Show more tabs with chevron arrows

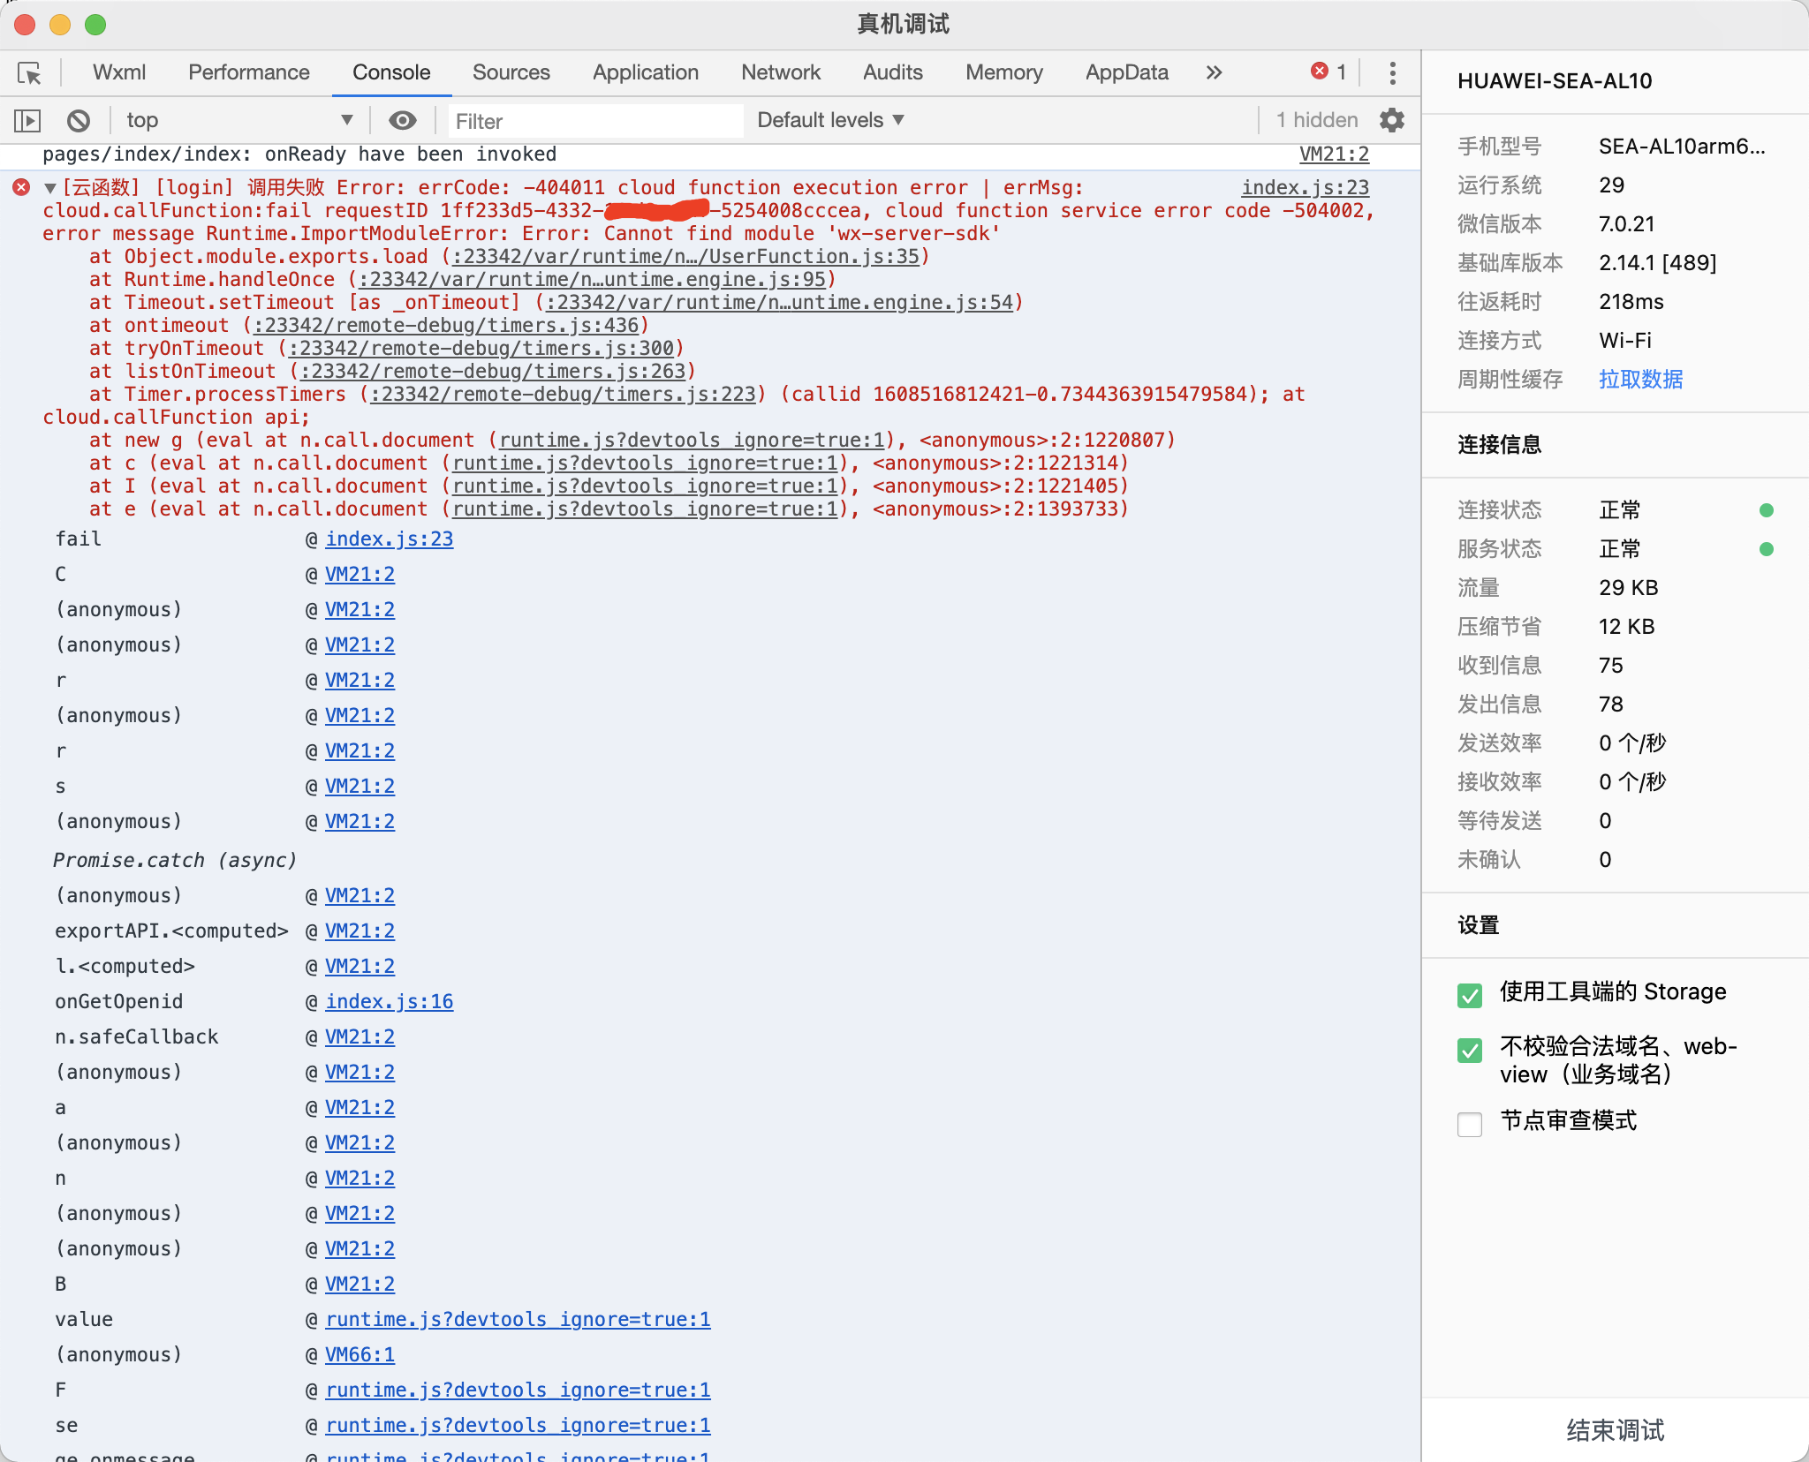(x=1215, y=72)
